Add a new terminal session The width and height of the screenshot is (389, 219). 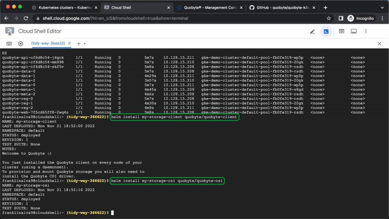coord(79,44)
